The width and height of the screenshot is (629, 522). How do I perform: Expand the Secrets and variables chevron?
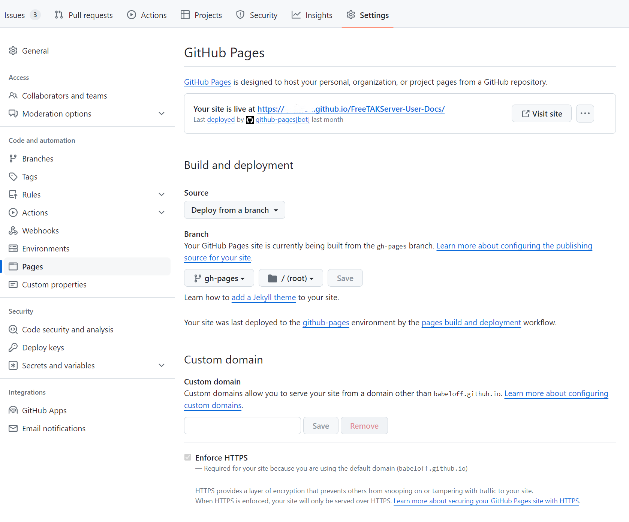pyautogui.click(x=162, y=365)
